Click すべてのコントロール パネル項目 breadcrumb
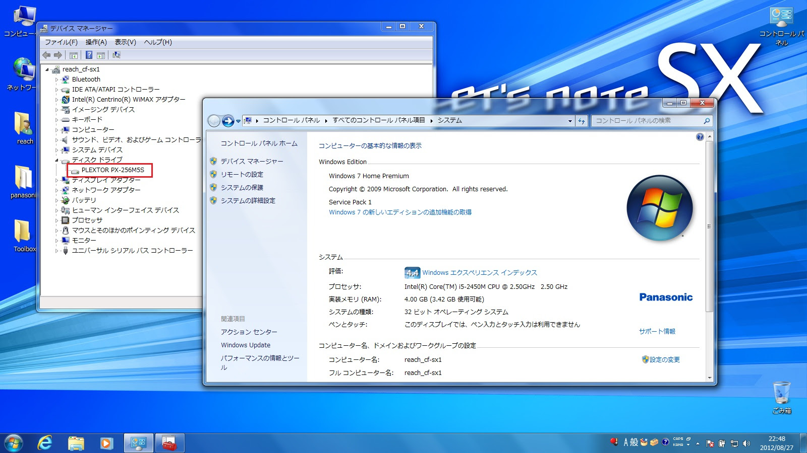807x453 pixels. (378, 120)
